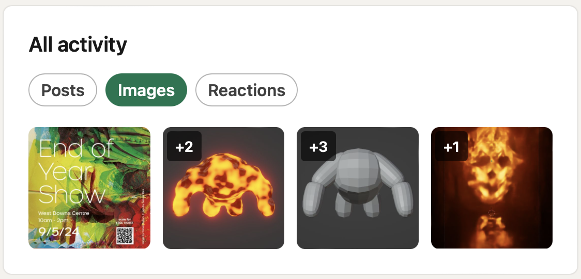This screenshot has height=279, width=581.
Task: Open the End of Year Show poster
Action: pyautogui.click(x=89, y=188)
